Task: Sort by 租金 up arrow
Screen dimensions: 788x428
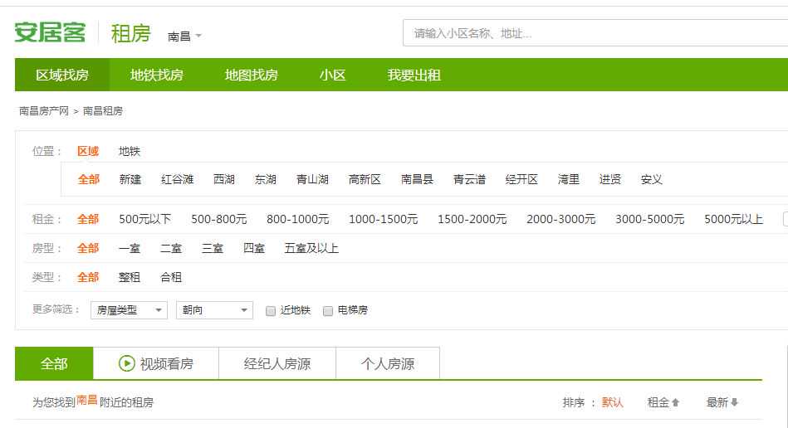Action: pos(675,402)
